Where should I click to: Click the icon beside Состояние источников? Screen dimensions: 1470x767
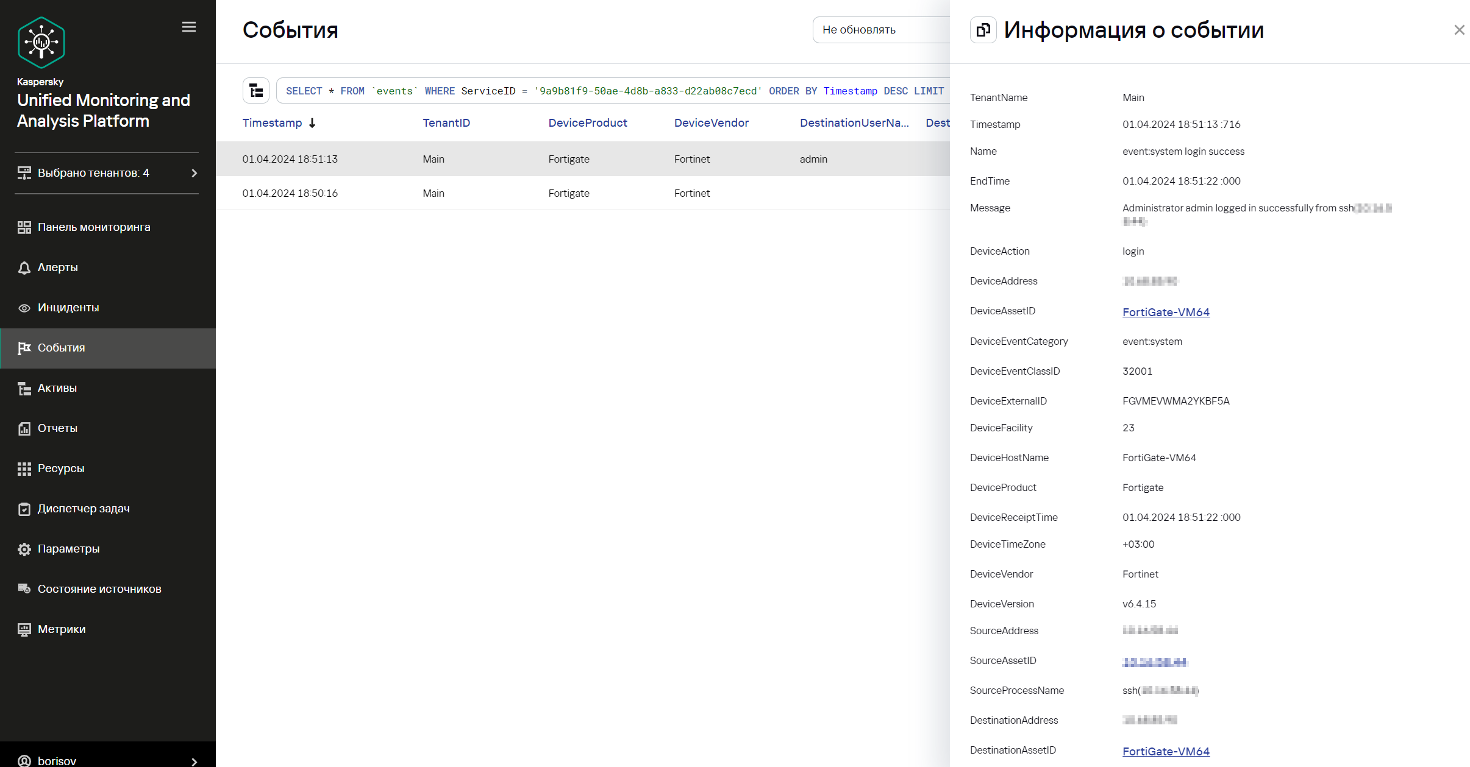point(24,589)
